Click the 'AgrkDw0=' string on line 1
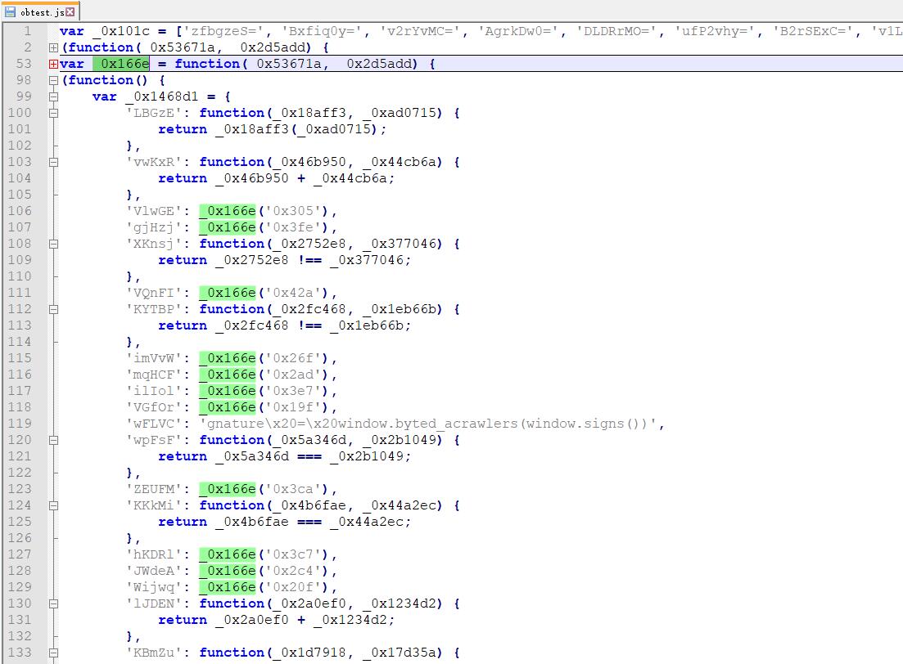Screen dimensions: 903x664 [x=518, y=31]
